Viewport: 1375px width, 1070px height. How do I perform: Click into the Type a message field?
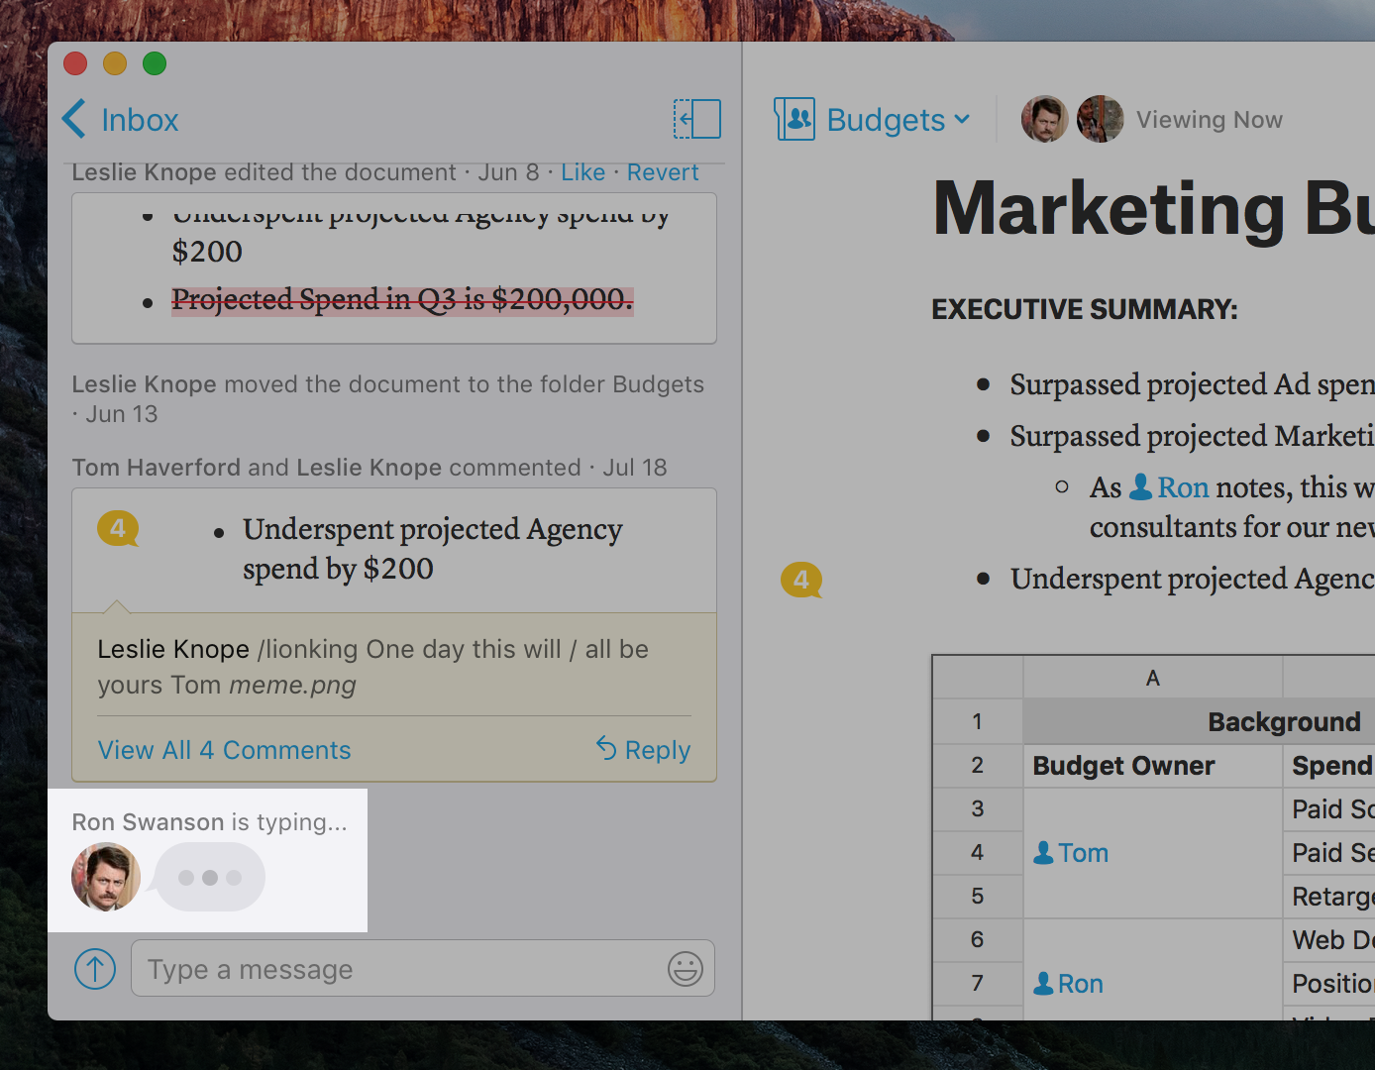click(396, 968)
